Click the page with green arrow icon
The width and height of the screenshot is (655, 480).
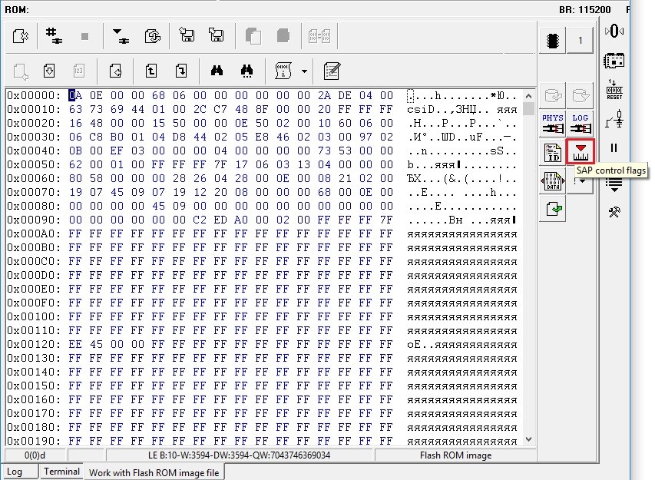tap(553, 210)
